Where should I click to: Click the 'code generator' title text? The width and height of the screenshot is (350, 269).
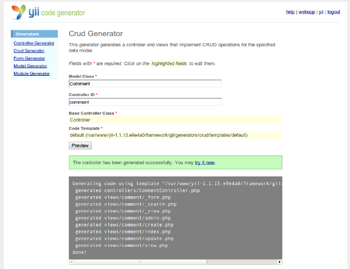63,13
